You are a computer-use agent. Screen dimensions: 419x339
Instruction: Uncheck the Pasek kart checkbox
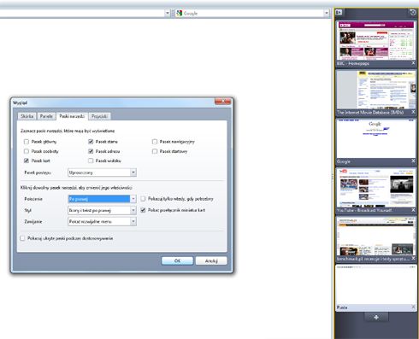coord(27,161)
